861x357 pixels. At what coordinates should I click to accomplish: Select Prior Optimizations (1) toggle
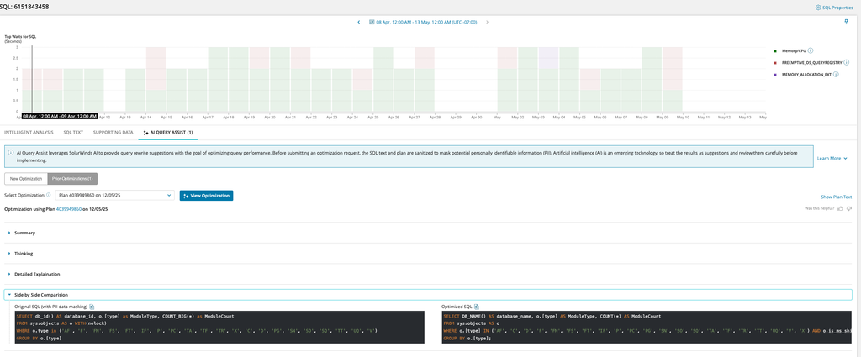point(73,178)
